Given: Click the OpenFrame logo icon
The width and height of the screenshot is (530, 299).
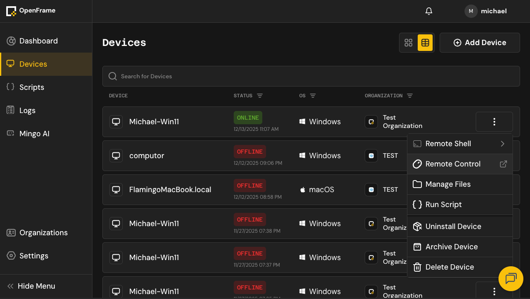Looking at the screenshot, I should tap(11, 11).
